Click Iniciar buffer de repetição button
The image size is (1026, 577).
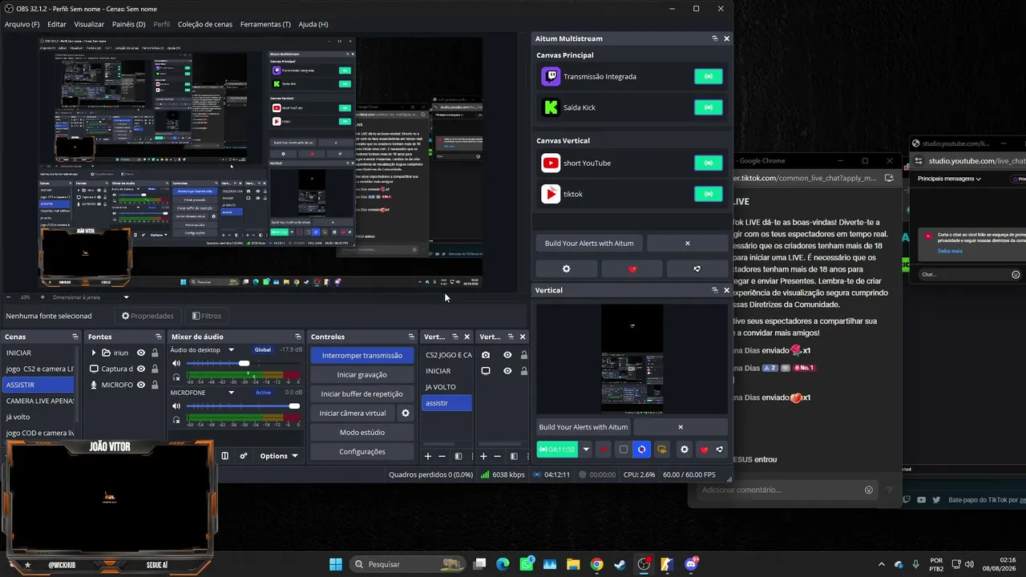[362, 394]
